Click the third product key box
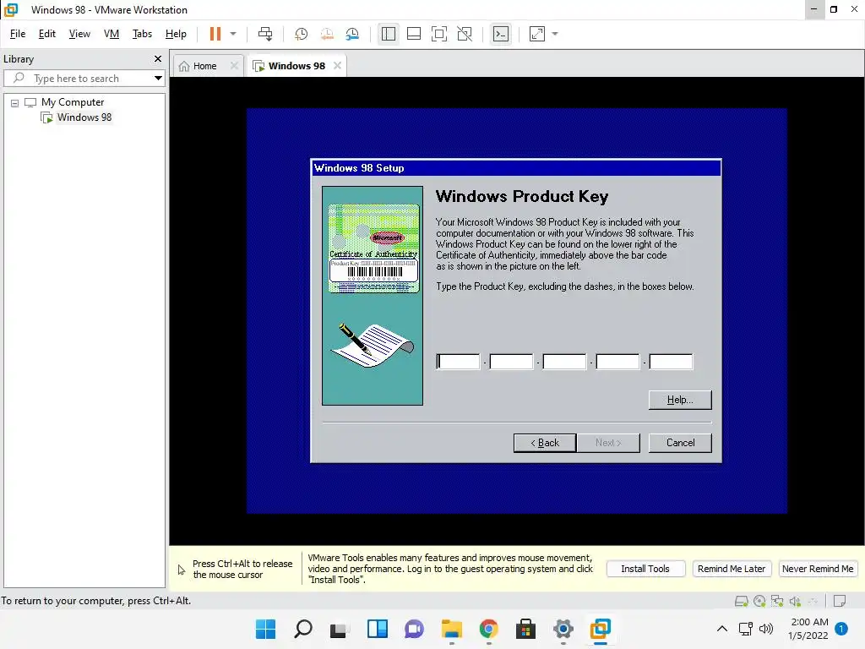Image resolution: width=865 pixels, height=649 pixels. click(x=564, y=362)
